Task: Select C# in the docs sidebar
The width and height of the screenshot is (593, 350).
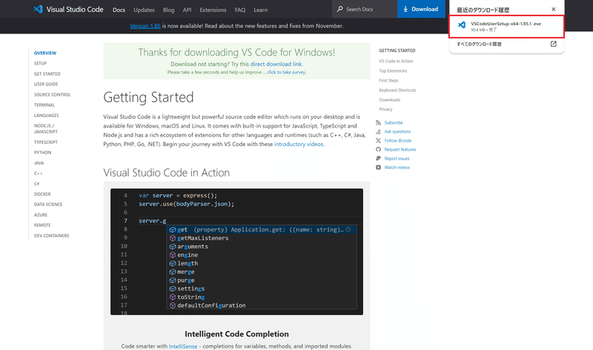Action: (x=36, y=183)
